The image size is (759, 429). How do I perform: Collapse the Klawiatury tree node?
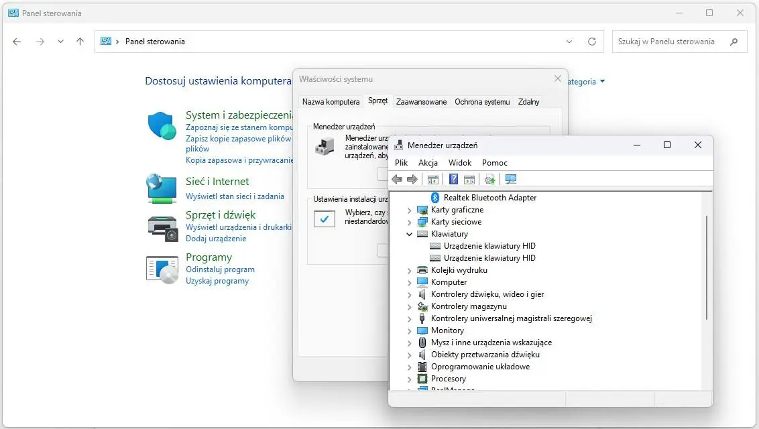click(410, 234)
